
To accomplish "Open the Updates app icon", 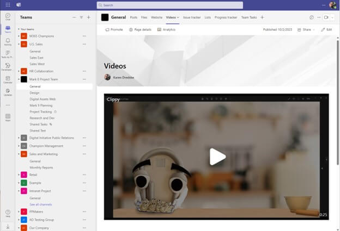I will tap(8, 92).
